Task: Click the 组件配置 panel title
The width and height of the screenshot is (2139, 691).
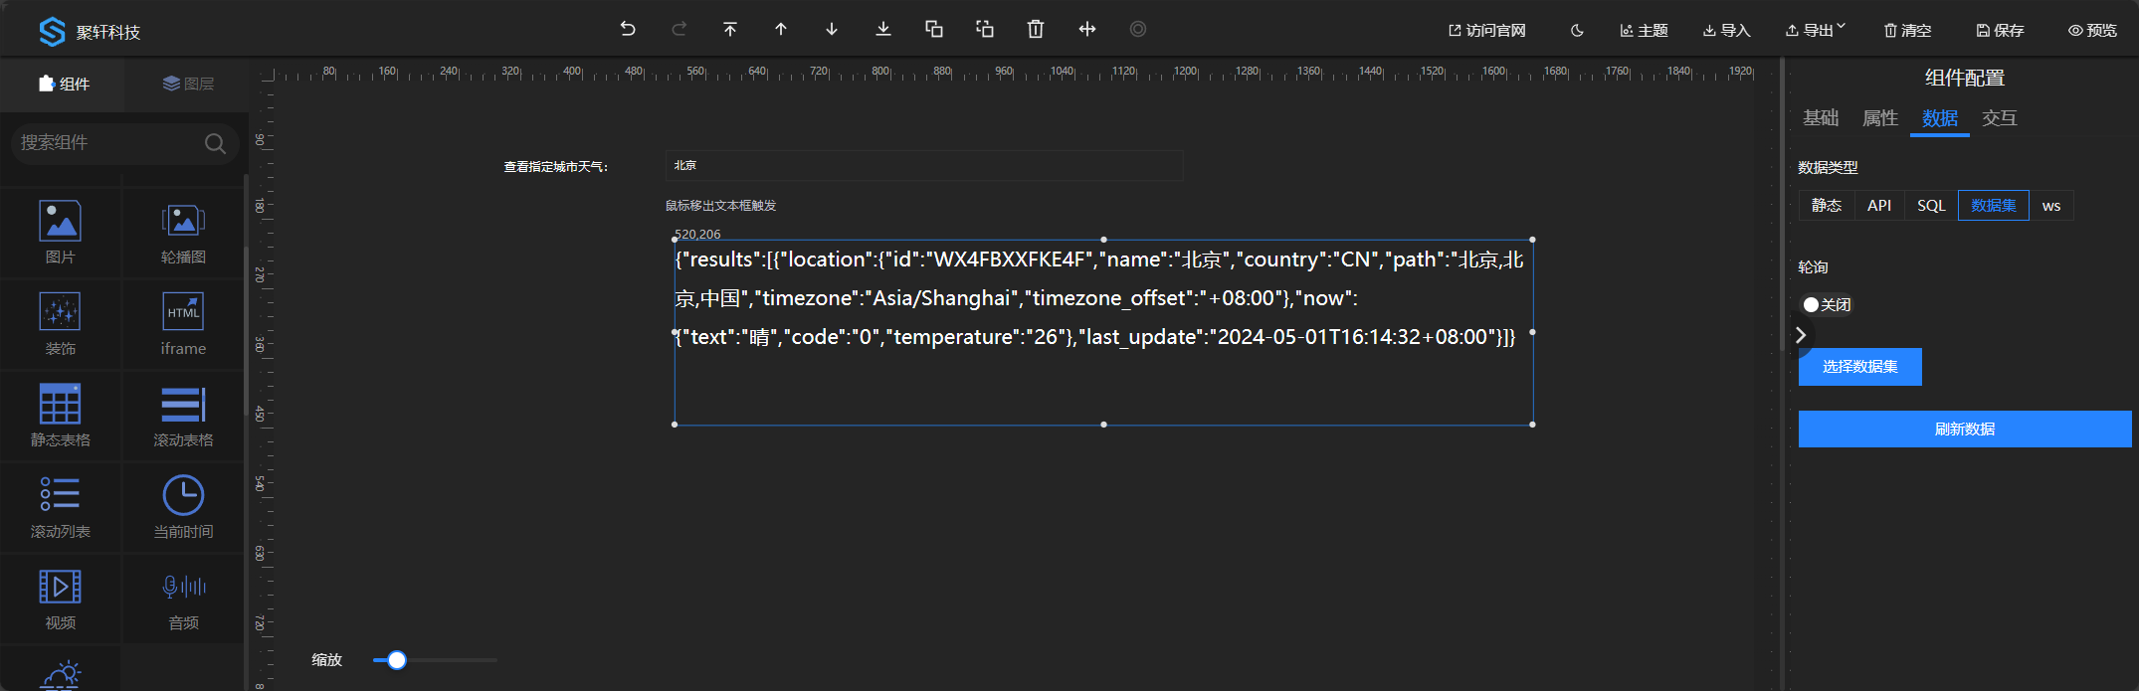Action: [x=1965, y=78]
